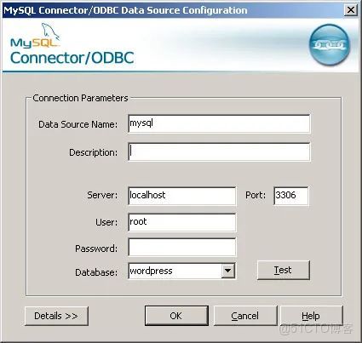Open the Help button
Screen dimensions: 362x343
coord(311,316)
